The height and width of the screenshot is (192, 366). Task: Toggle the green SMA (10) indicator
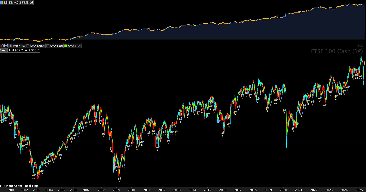(x=73, y=46)
